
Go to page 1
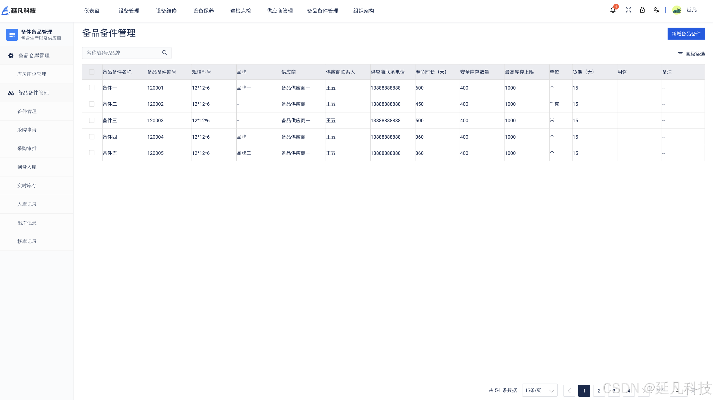click(x=584, y=391)
